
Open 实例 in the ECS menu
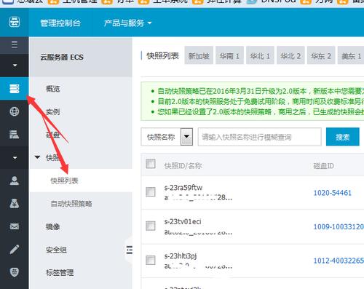(x=53, y=112)
